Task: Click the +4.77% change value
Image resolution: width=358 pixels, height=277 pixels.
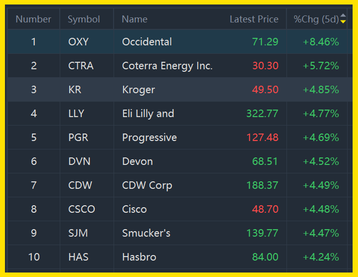Action: pyautogui.click(x=321, y=114)
